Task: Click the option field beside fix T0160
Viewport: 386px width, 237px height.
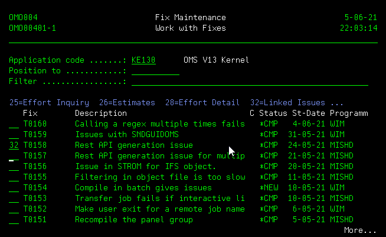Action: click(14, 124)
